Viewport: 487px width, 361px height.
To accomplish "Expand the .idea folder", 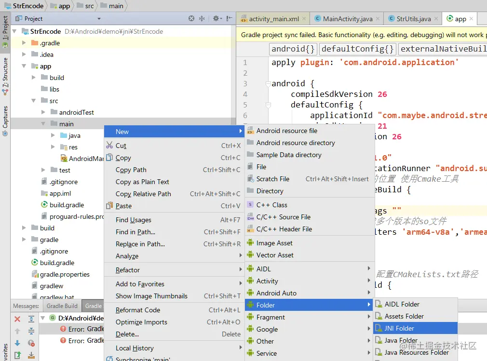I will pos(24,54).
